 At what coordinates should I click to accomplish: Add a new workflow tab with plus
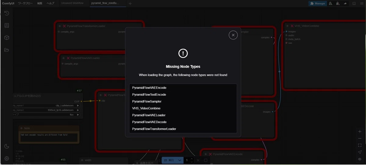130,4
